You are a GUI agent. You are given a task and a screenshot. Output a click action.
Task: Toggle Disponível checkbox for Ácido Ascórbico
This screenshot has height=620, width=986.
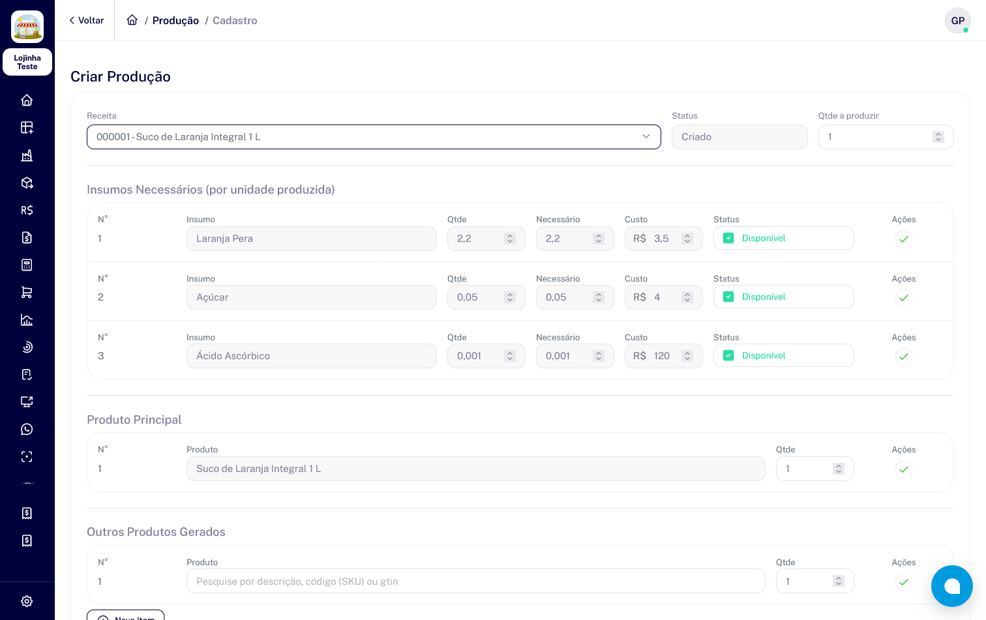(729, 356)
